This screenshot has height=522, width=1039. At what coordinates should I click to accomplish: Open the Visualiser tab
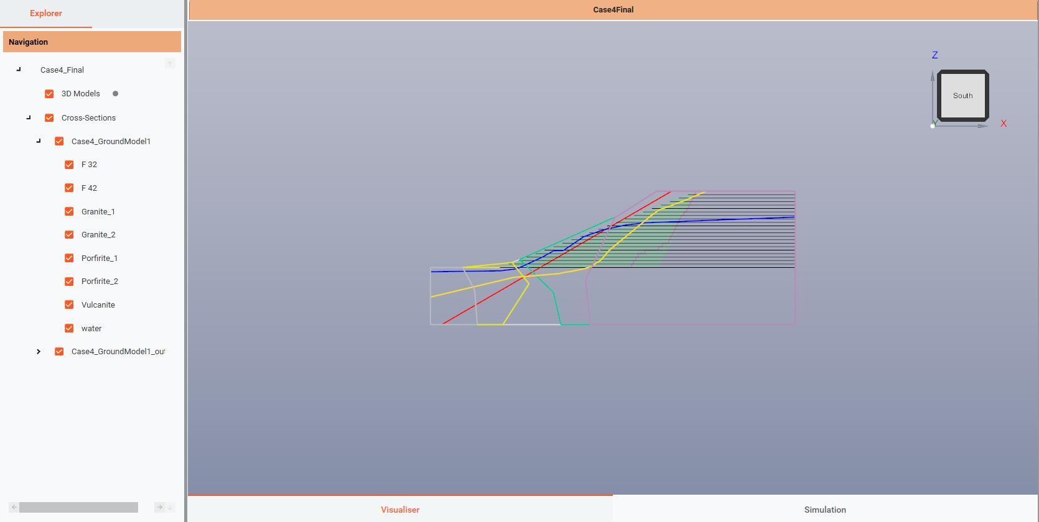[400, 510]
